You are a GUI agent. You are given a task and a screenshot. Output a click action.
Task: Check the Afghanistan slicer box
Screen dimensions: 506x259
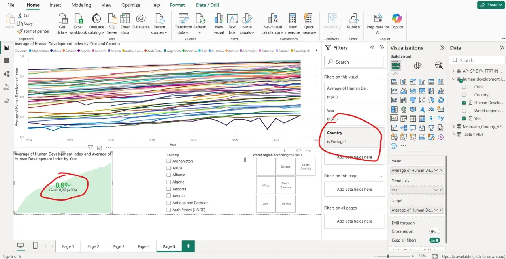[x=169, y=161]
